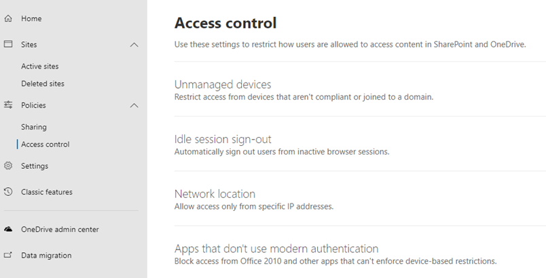Collapse the Sites section chevron
The image size is (546, 278).
(134, 45)
